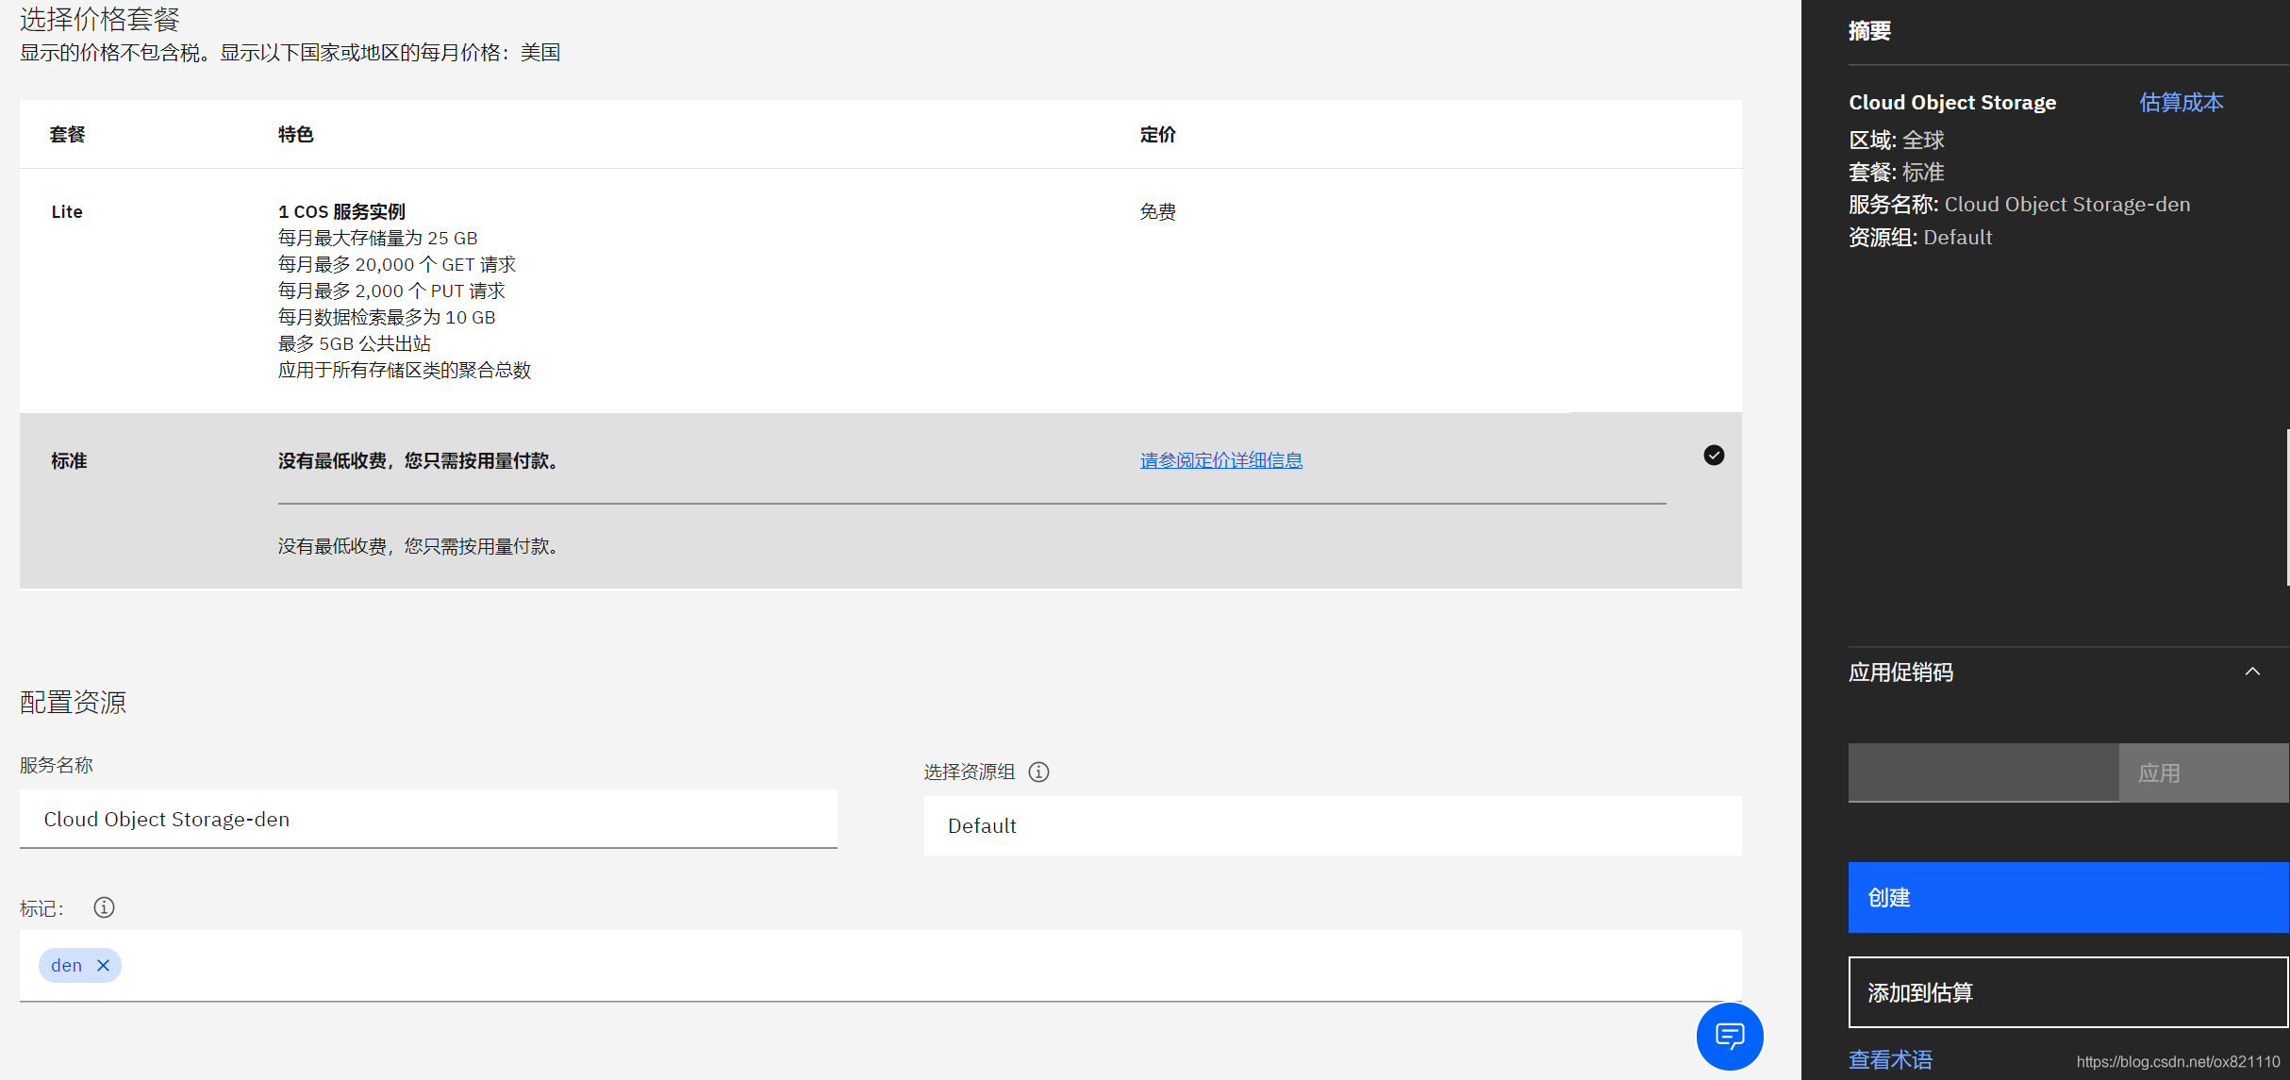Click the 添加到估算 button
2290x1080 pixels.
tap(2067, 992)
